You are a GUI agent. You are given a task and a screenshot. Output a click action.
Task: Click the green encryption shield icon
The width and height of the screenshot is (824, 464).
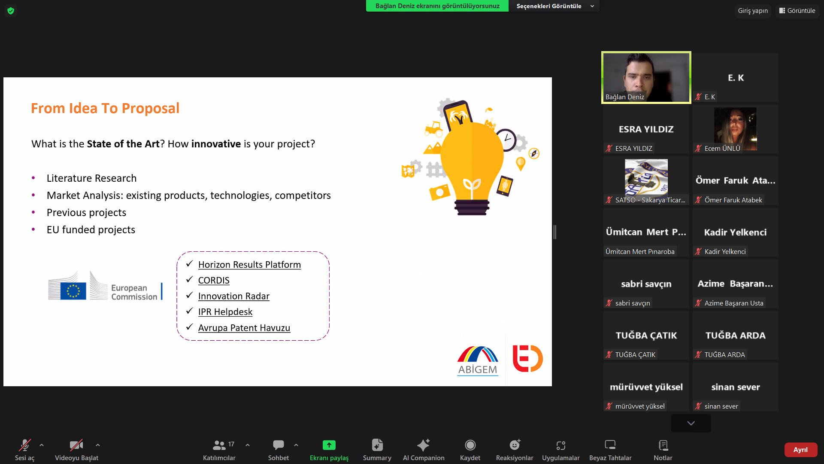tap(11, 11)
